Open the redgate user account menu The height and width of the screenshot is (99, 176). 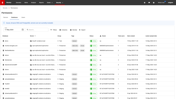170,2
